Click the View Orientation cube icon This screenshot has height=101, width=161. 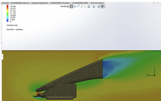click(89, 7)
